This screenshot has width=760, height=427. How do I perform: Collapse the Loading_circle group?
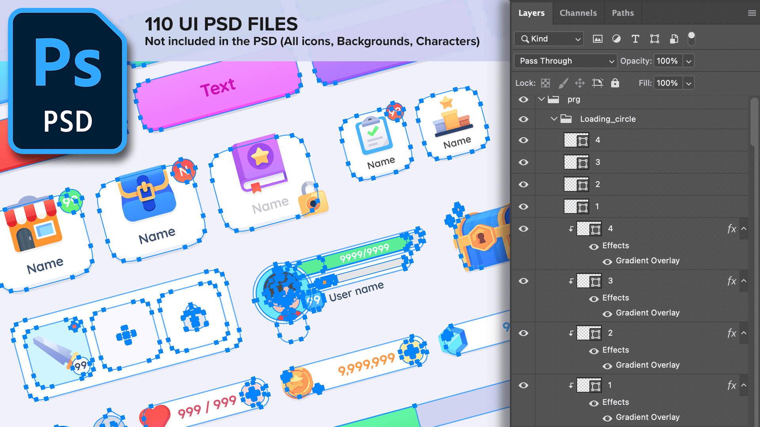[554, 119]
